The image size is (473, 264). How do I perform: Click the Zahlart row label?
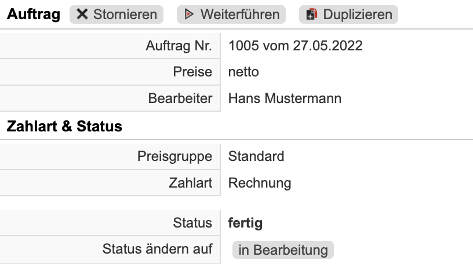(x=190, y=184)
